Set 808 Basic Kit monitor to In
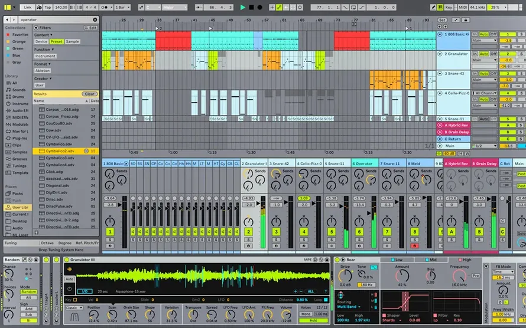Image resolution: width=526 pixels, height=328 pixels. click(475, 34)
